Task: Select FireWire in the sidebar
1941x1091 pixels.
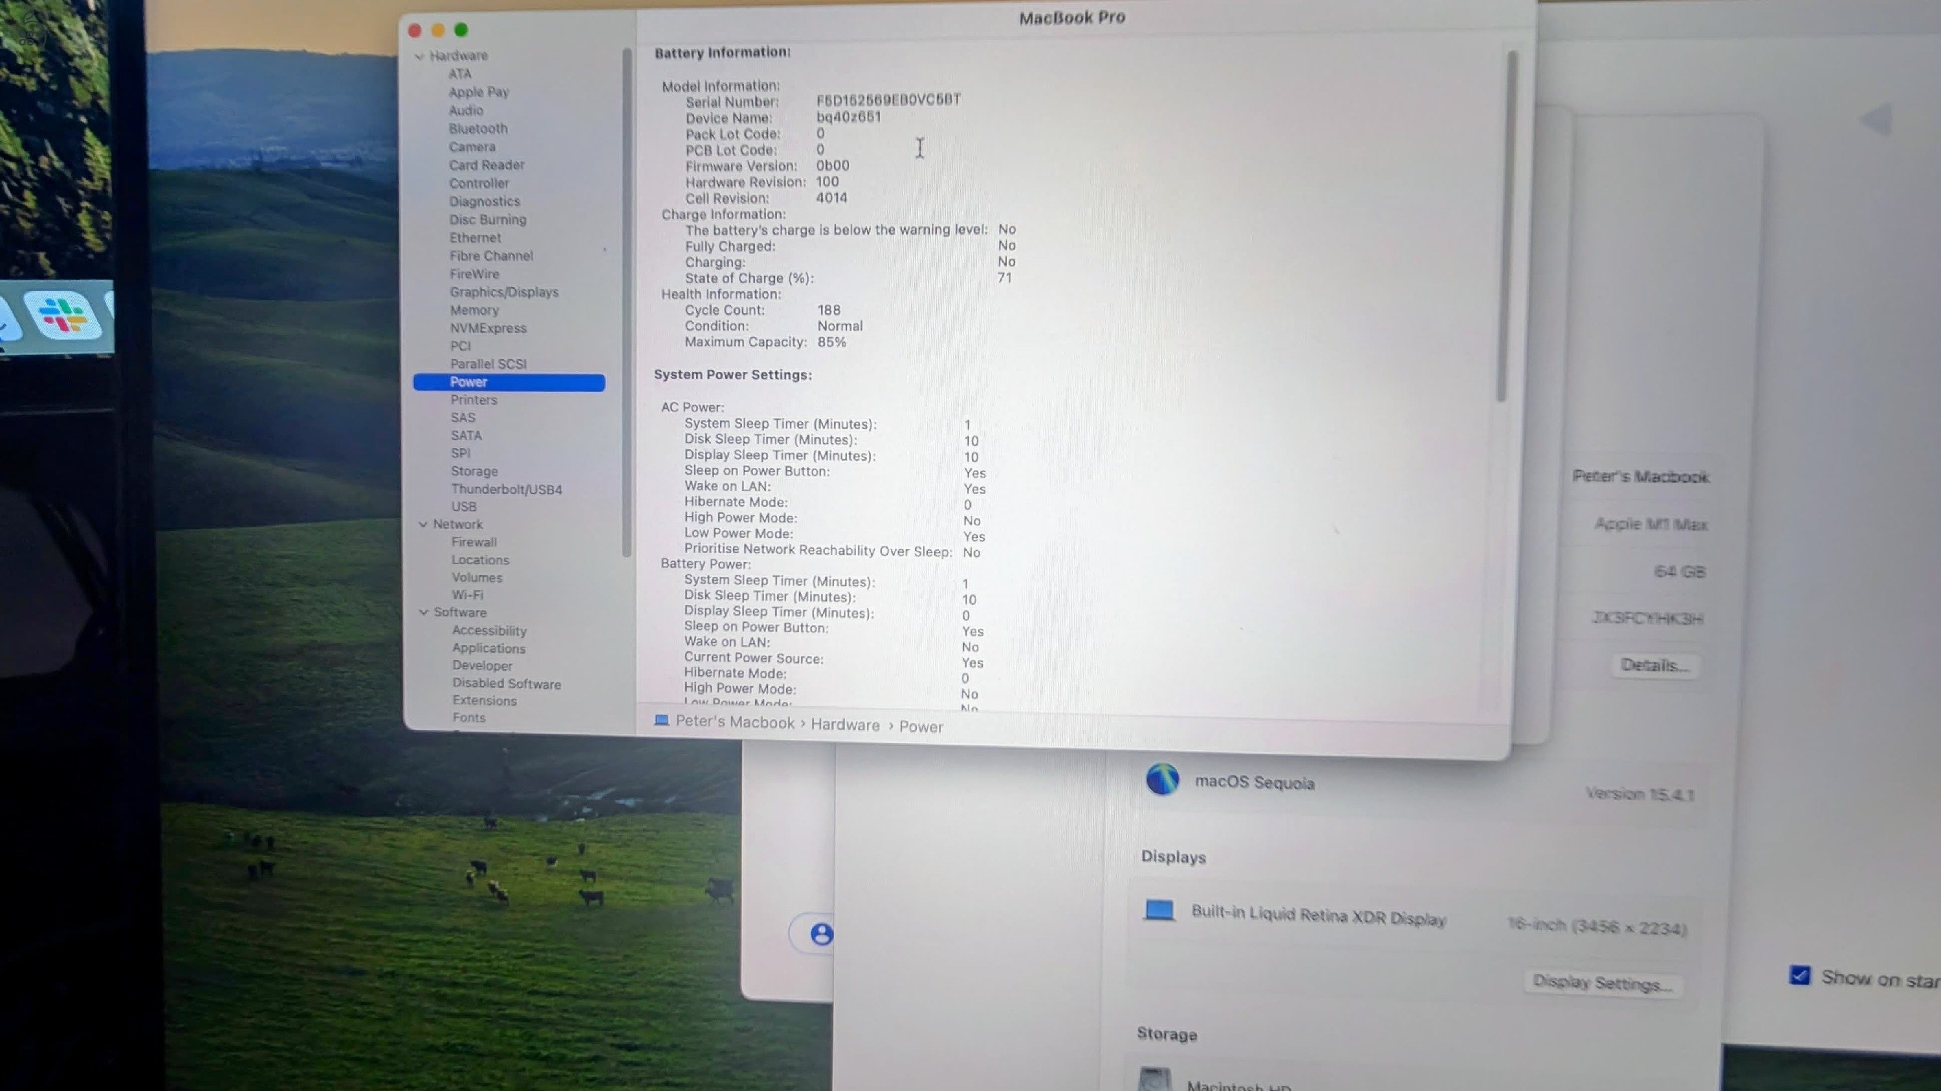Action: pos(474,274)
